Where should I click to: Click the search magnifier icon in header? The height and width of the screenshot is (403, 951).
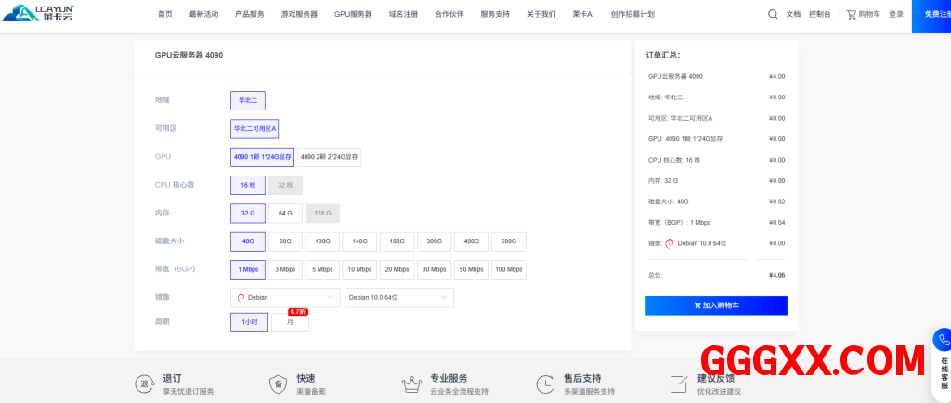pos(773,14)
